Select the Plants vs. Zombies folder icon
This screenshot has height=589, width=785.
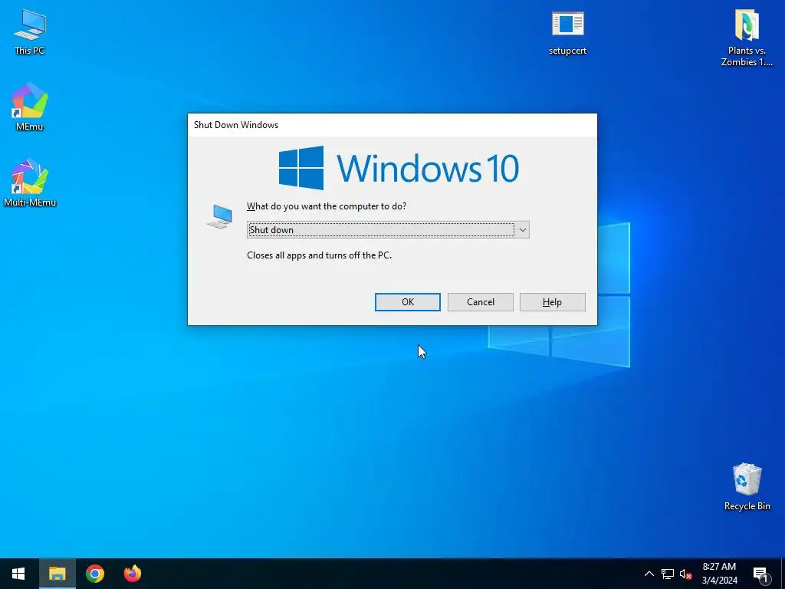[747, 38]
